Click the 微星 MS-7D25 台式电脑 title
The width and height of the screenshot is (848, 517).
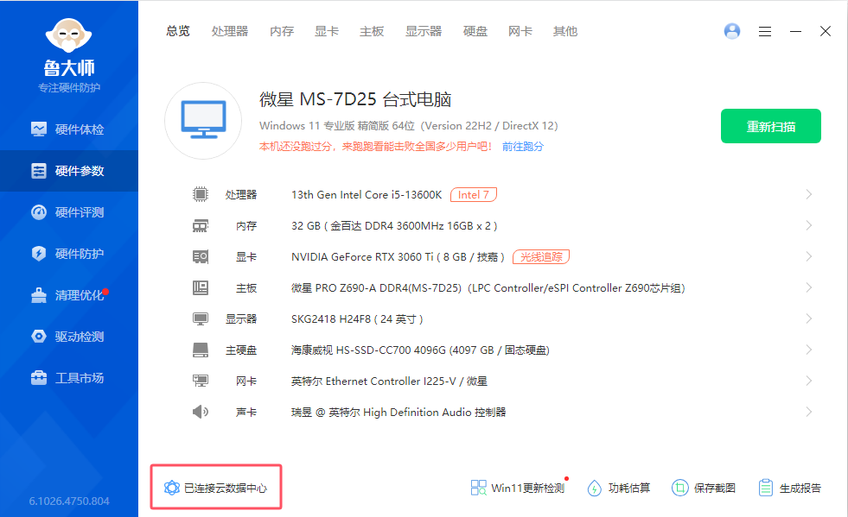tap(355, 99)
